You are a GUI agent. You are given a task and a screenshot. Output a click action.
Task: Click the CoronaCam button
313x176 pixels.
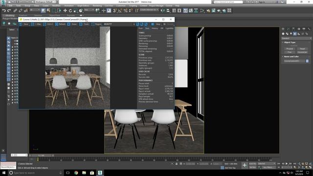302,52
